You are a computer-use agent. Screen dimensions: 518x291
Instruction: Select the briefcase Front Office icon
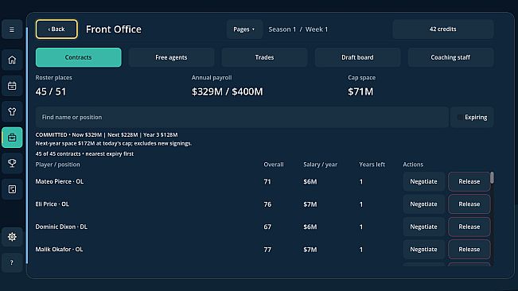click(x=12, y=138)
